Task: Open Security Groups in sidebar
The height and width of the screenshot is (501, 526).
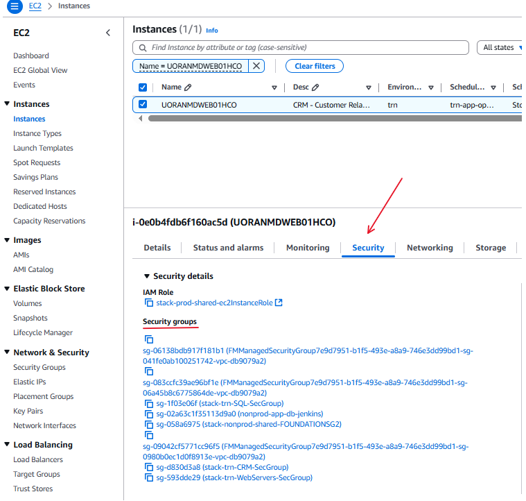Action: (40, 367)
